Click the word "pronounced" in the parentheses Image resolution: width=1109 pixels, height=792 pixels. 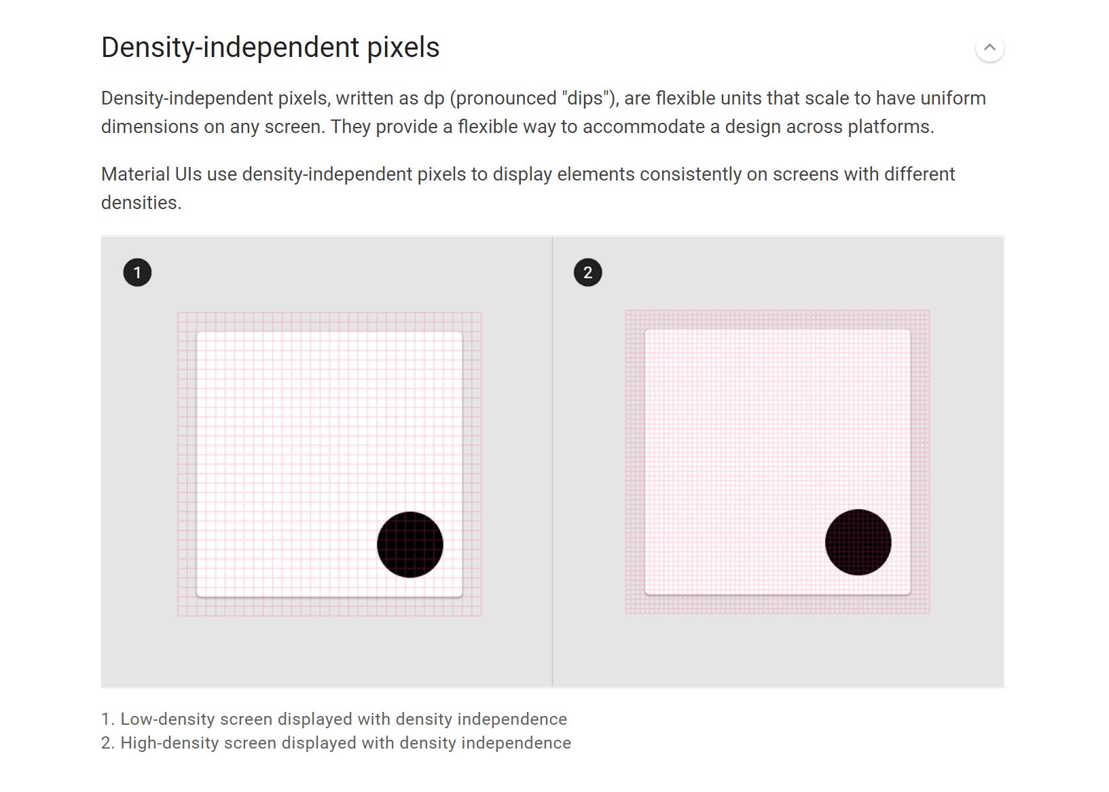507,98
